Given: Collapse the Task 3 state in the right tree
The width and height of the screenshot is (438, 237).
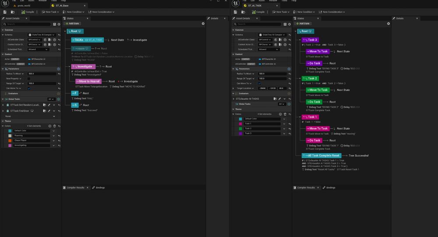Looking at the screenshot, I should click(x=300, y=40).
